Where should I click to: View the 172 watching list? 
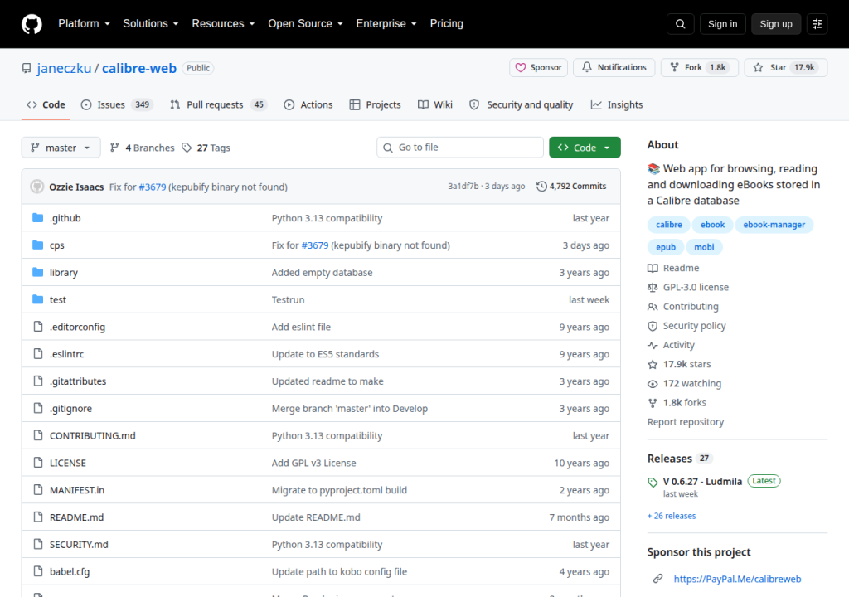coord(684,384)
